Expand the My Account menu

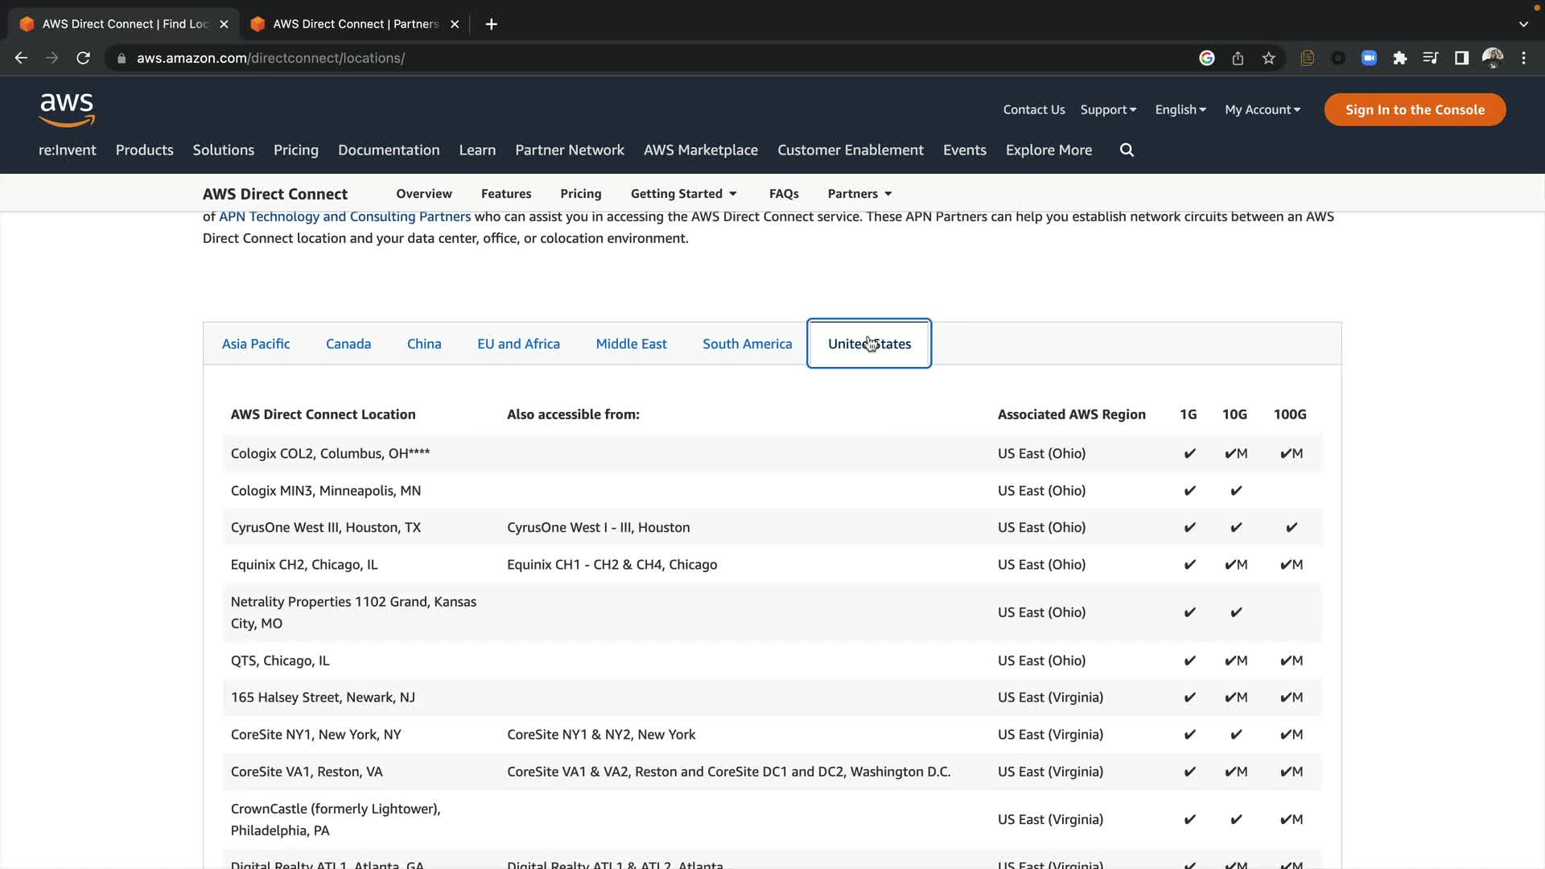coord(1262,109)
